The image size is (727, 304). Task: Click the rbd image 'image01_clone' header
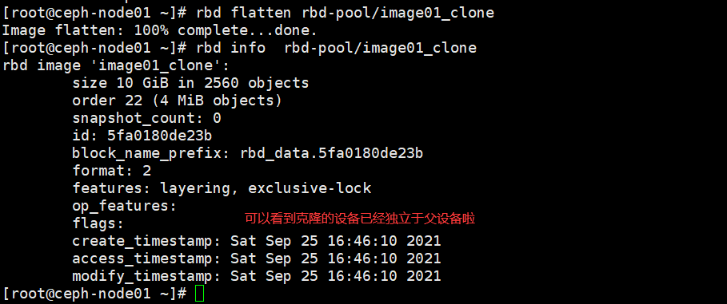tap(116, 65)
